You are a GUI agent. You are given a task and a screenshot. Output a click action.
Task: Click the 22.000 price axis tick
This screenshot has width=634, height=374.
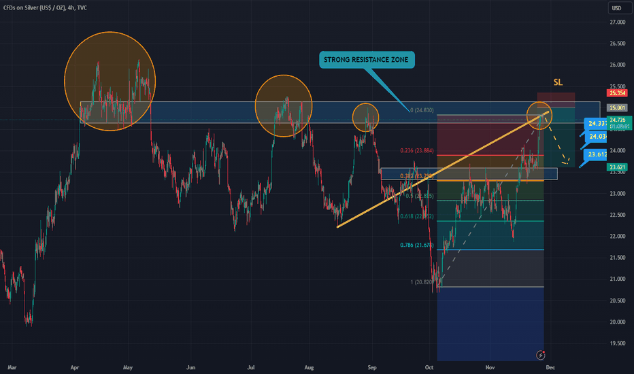click(618, 237)
